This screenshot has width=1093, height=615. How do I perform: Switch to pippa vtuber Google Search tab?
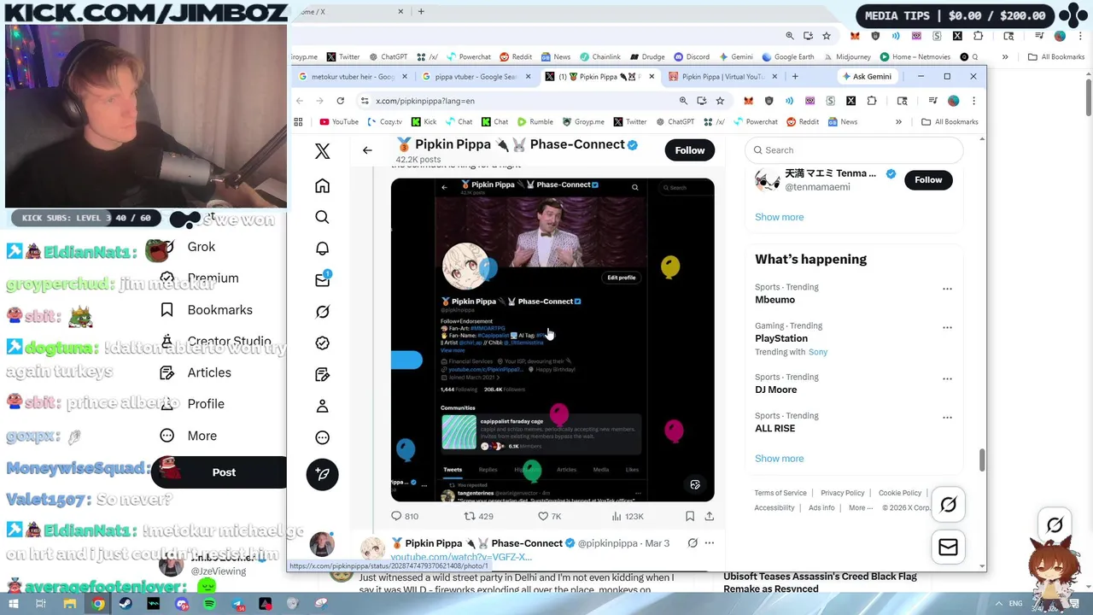pyautogui.click(x=475, y=77)
